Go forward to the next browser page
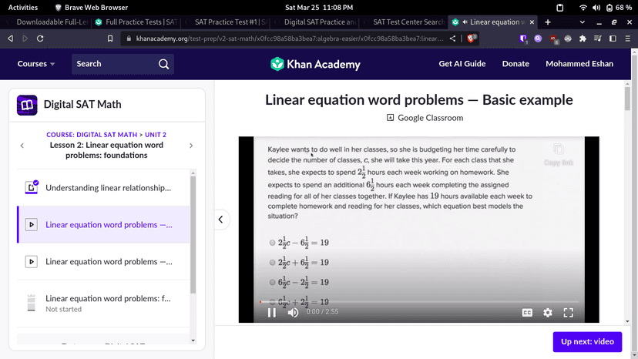Image resolution: width=638 pixels, height=359 pixels. 25,39
